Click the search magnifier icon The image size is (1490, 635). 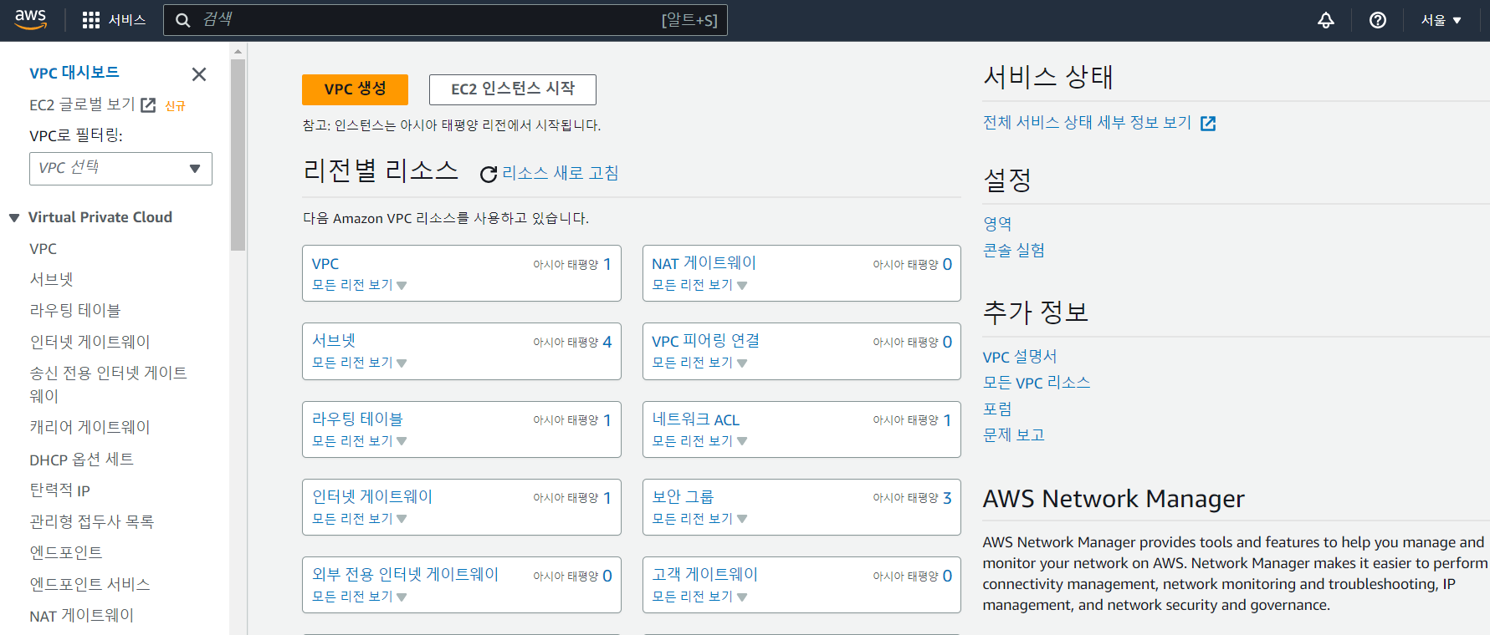pyautogui.click(x=183, y=20)
